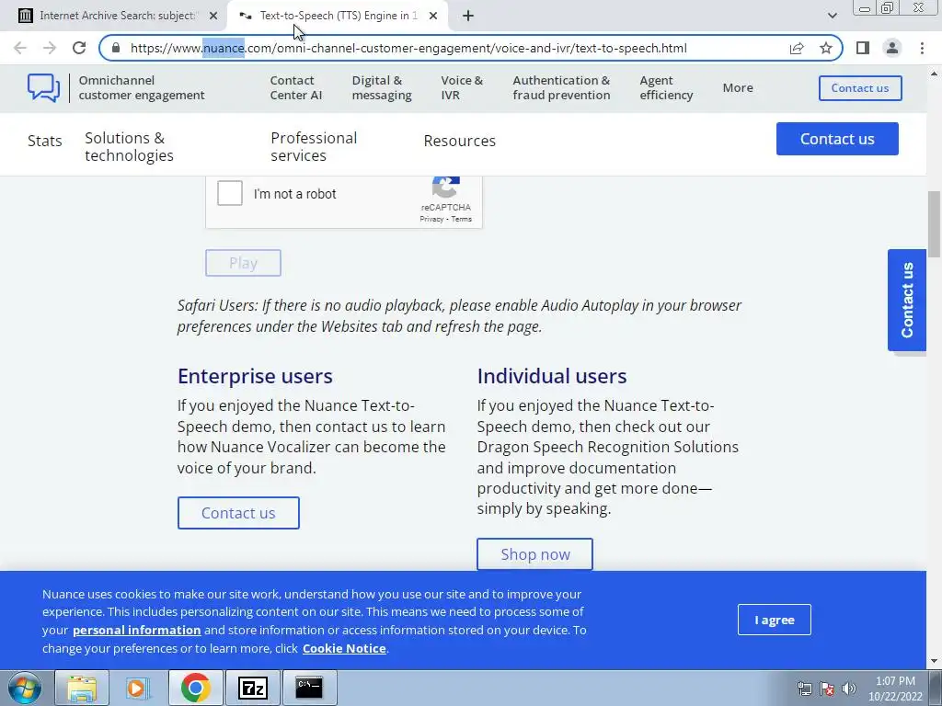Click the browser back arrow
Screen dimensions: 942x706
click(20, 48)
